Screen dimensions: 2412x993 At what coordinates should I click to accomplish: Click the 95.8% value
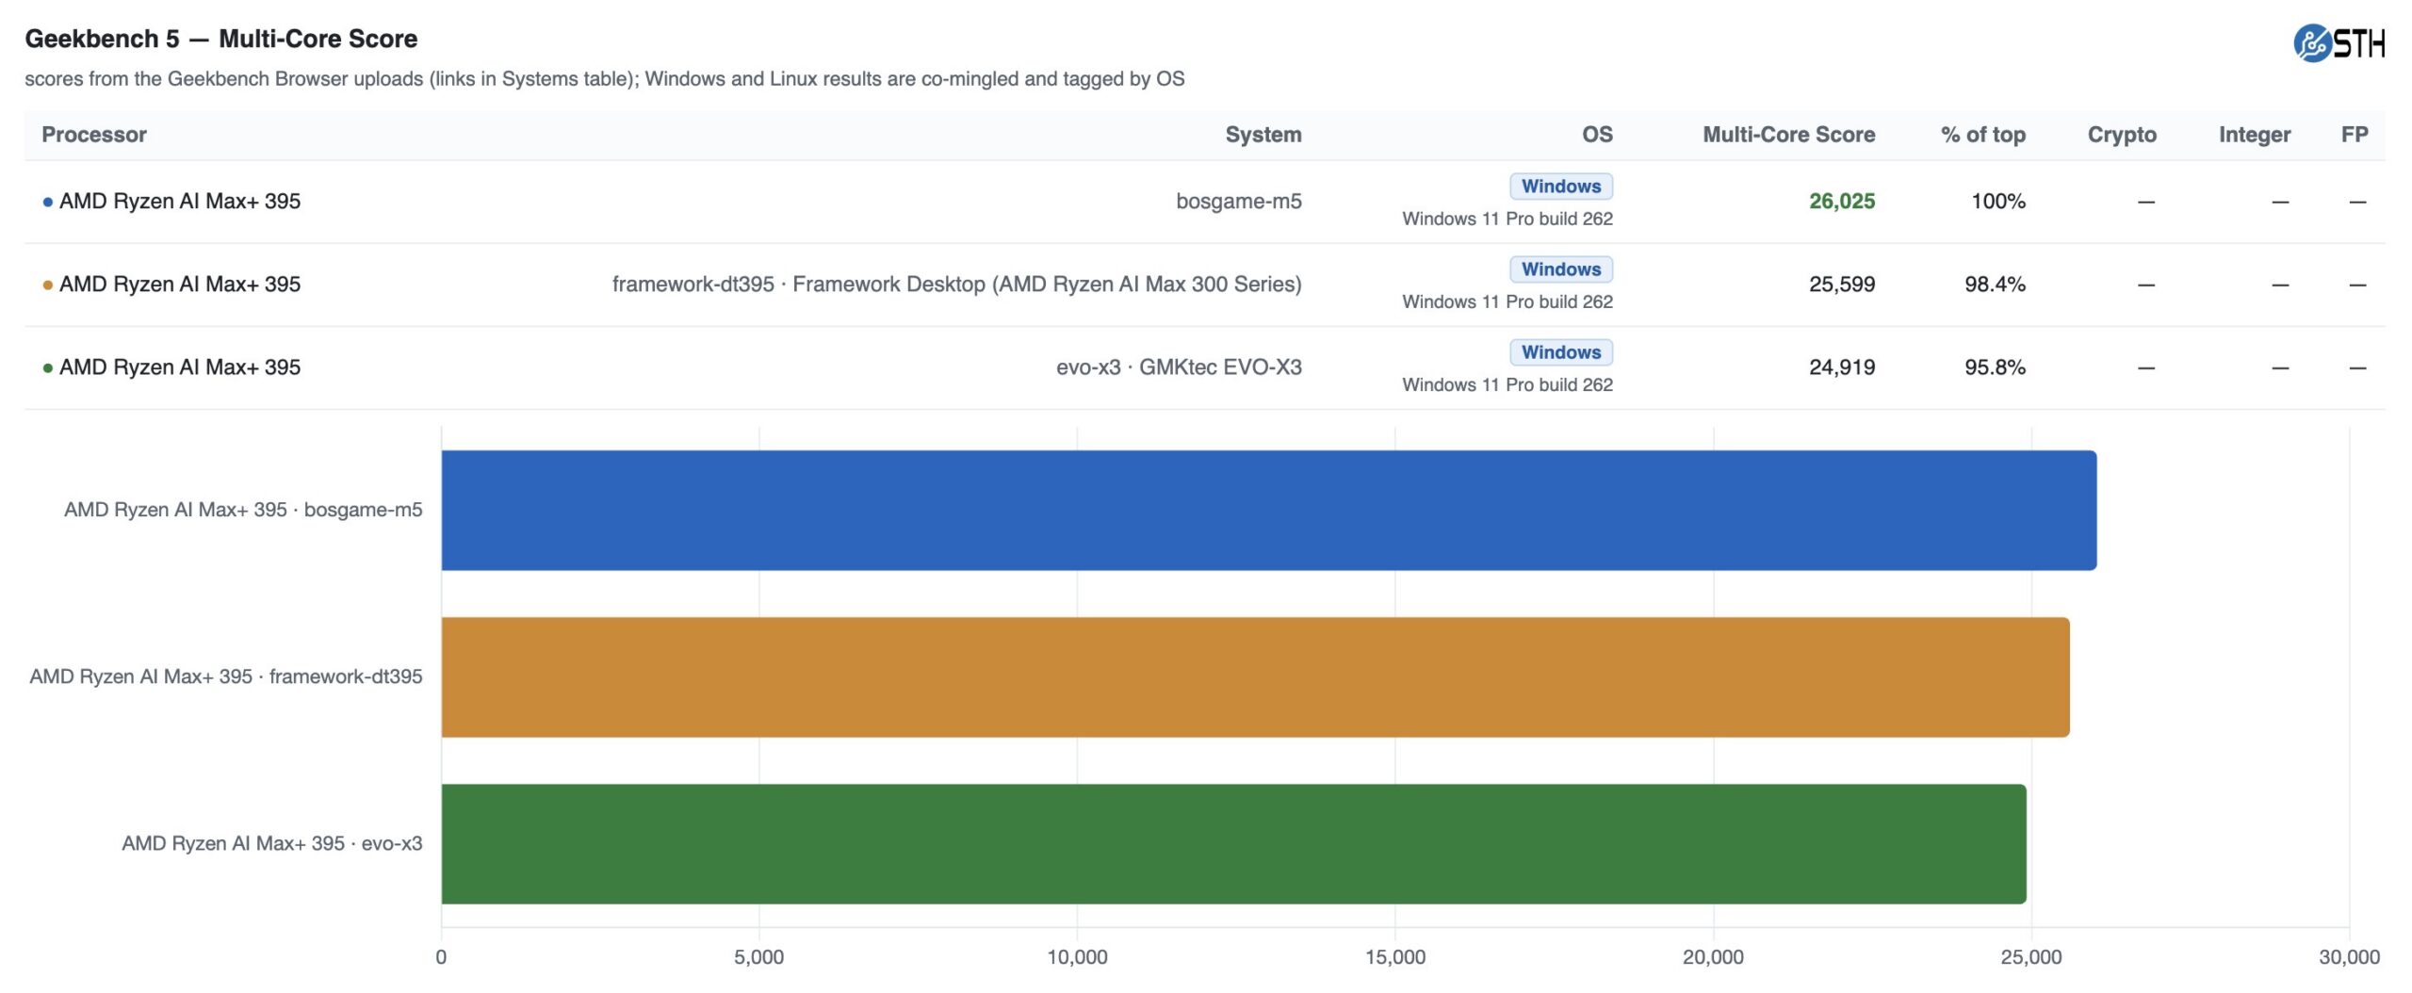[1995, 367]
